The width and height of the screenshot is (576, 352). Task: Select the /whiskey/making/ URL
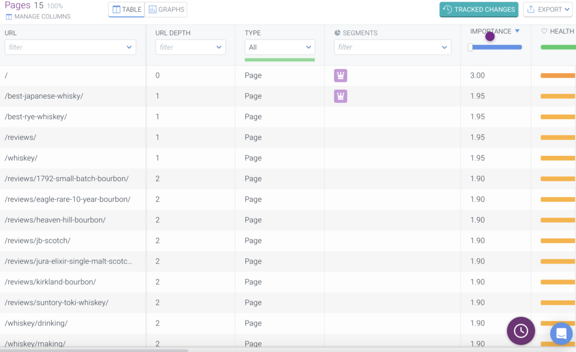35,344
